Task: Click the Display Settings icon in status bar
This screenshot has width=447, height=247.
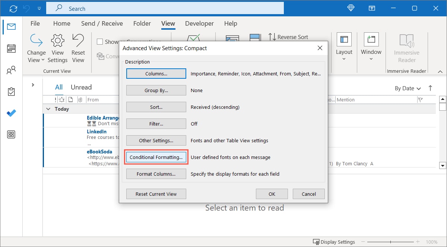Action: 316,242
